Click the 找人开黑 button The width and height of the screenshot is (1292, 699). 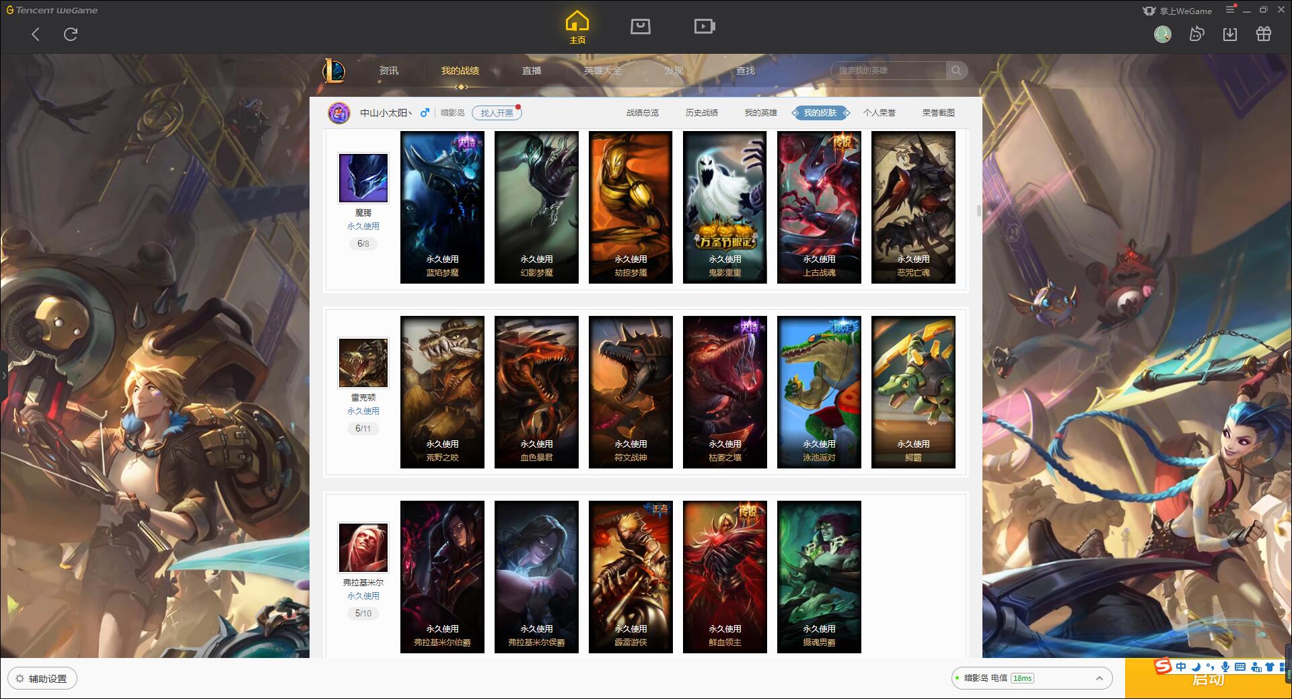coord(497,113)
